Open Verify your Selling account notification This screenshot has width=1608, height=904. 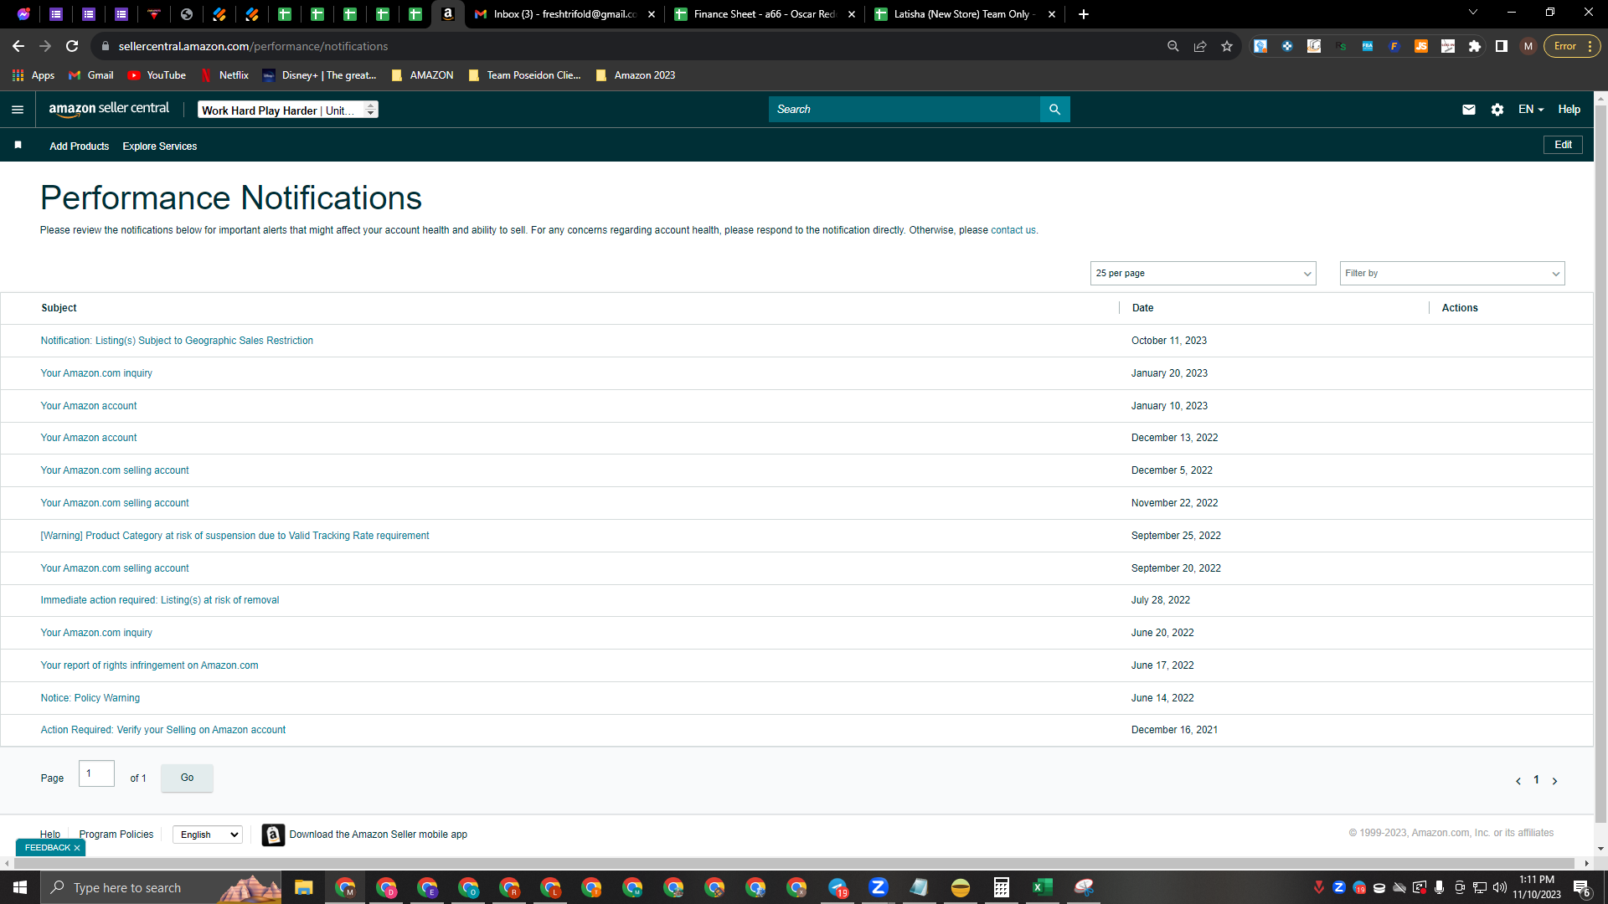point(163,730)
